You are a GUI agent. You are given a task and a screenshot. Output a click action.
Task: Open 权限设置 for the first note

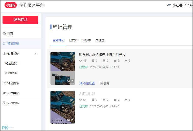(87, 83)
